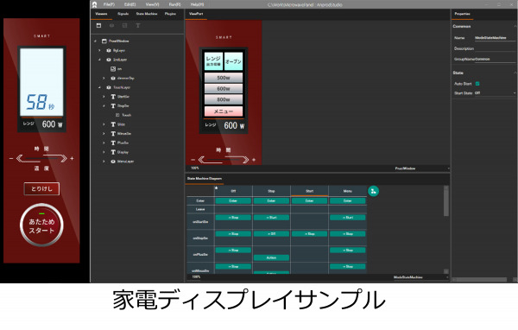
Task: Select the PlusSw T icon
Action: (113, 143)
